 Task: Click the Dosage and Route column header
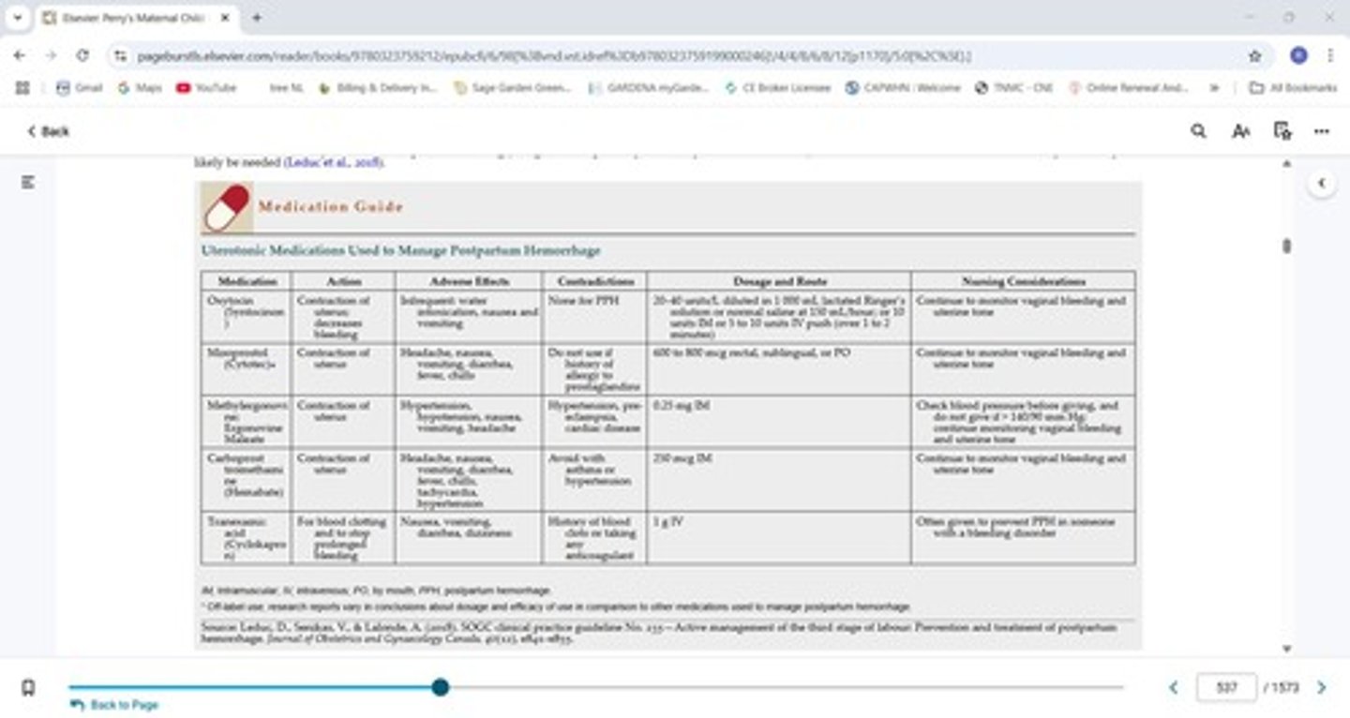pos(778,281)
